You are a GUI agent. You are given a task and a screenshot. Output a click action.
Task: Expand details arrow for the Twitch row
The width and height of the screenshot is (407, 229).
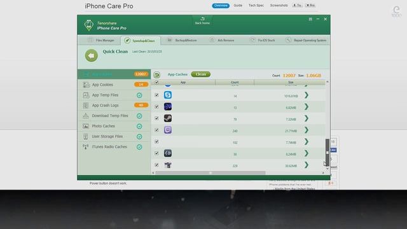[x=307, y=130]
